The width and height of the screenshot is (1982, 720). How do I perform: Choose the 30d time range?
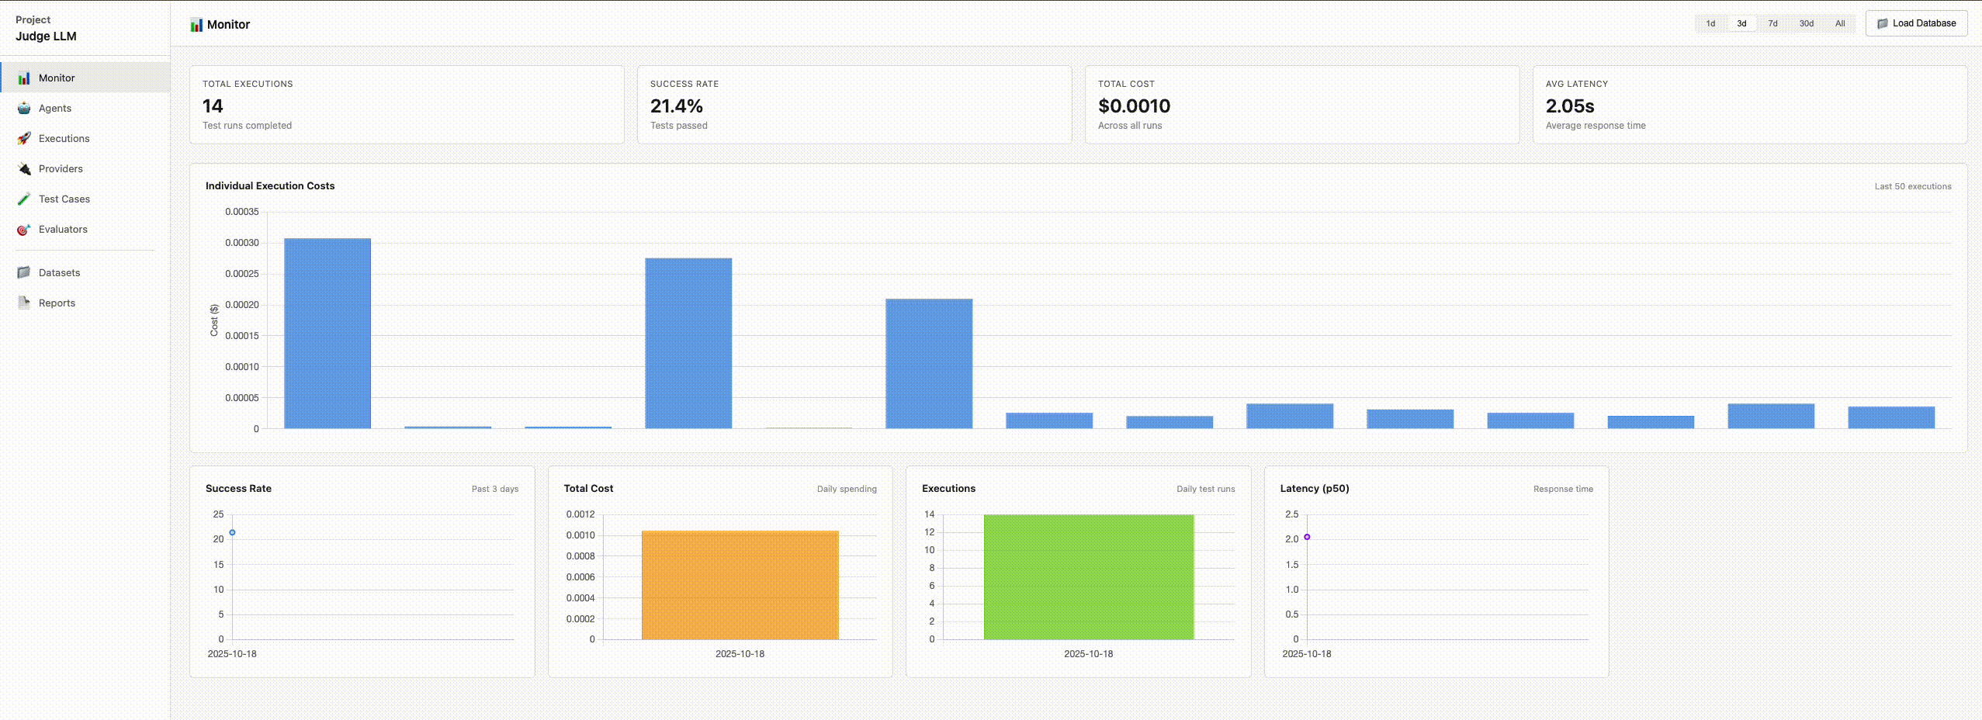coord(1806,23)
